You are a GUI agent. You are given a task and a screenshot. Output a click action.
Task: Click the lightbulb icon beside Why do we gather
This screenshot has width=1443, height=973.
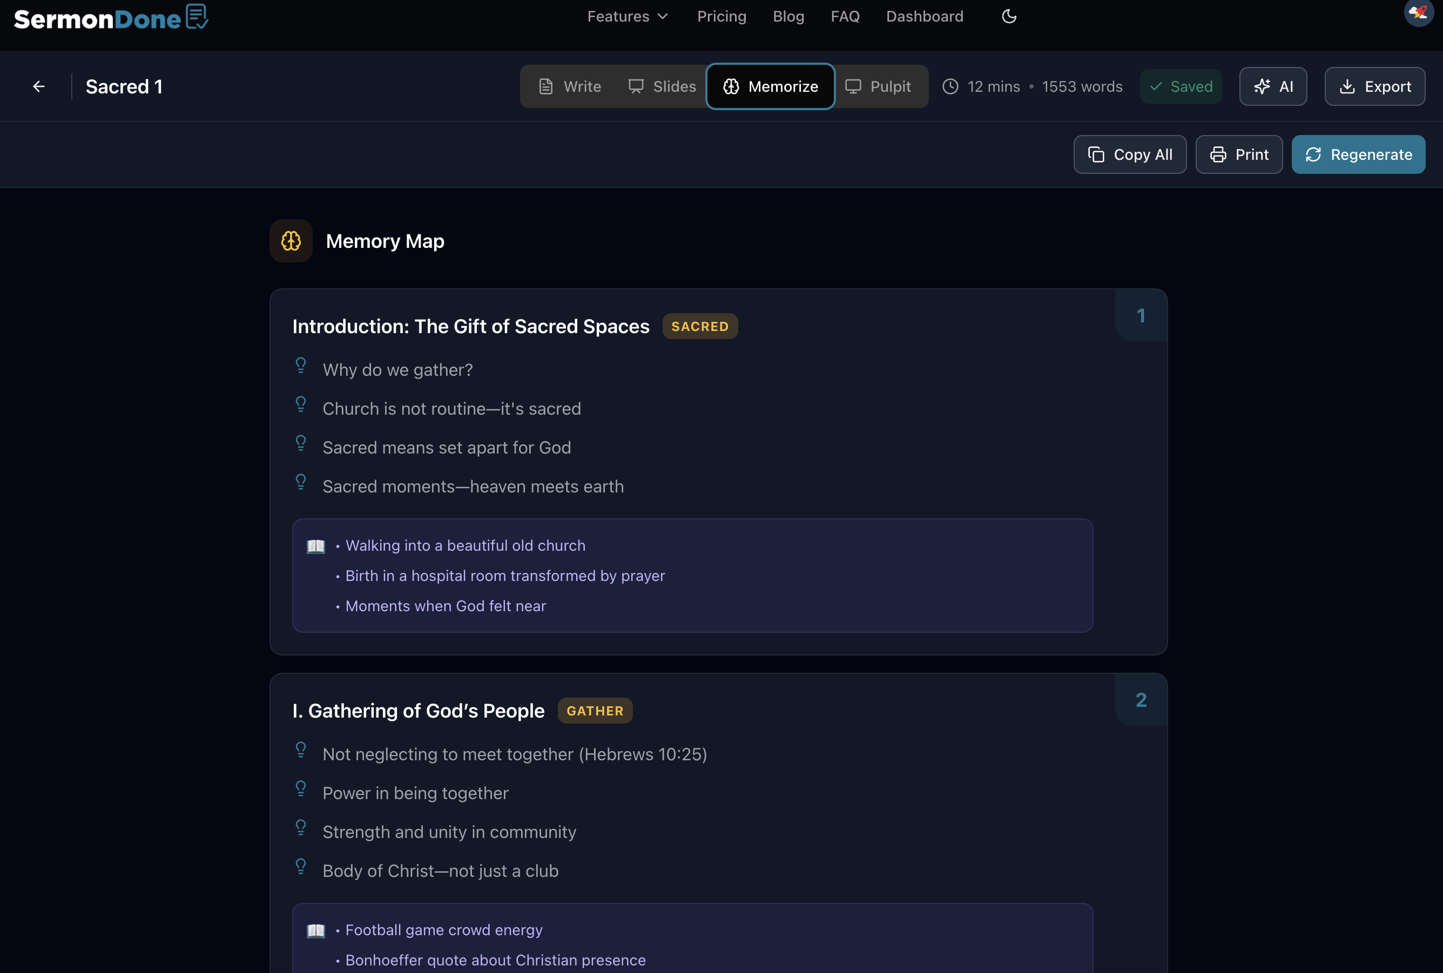pos(301,366)
